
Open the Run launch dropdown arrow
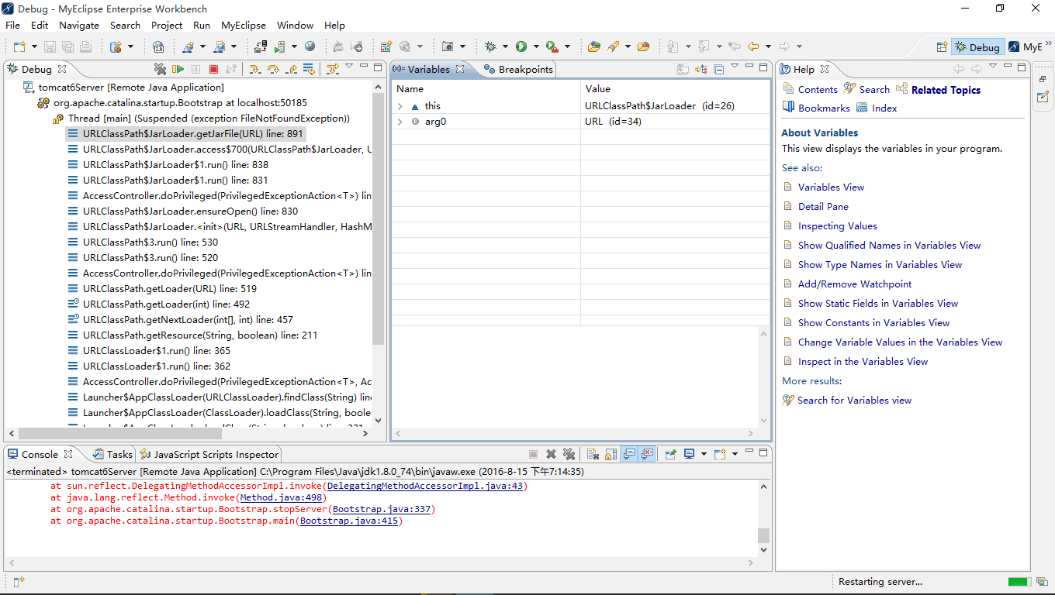click(535, 46)
